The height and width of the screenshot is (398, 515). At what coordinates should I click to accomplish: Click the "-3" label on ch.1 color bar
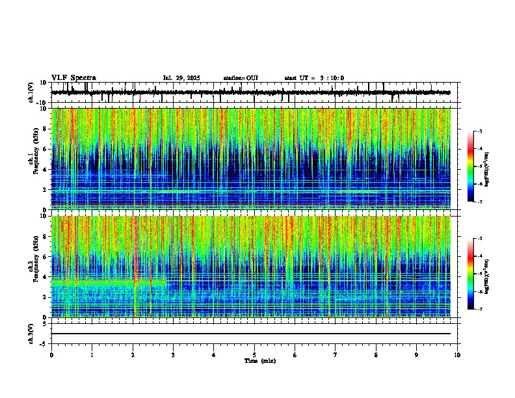coord(479,131)
